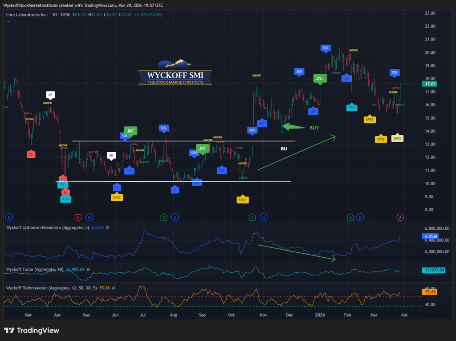
Task: Expand the three-dot legend under symbol title
Action: (8, 21)
